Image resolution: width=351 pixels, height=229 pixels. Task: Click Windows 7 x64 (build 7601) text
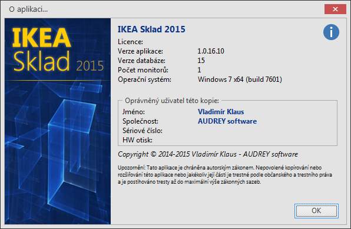[240, 79]
